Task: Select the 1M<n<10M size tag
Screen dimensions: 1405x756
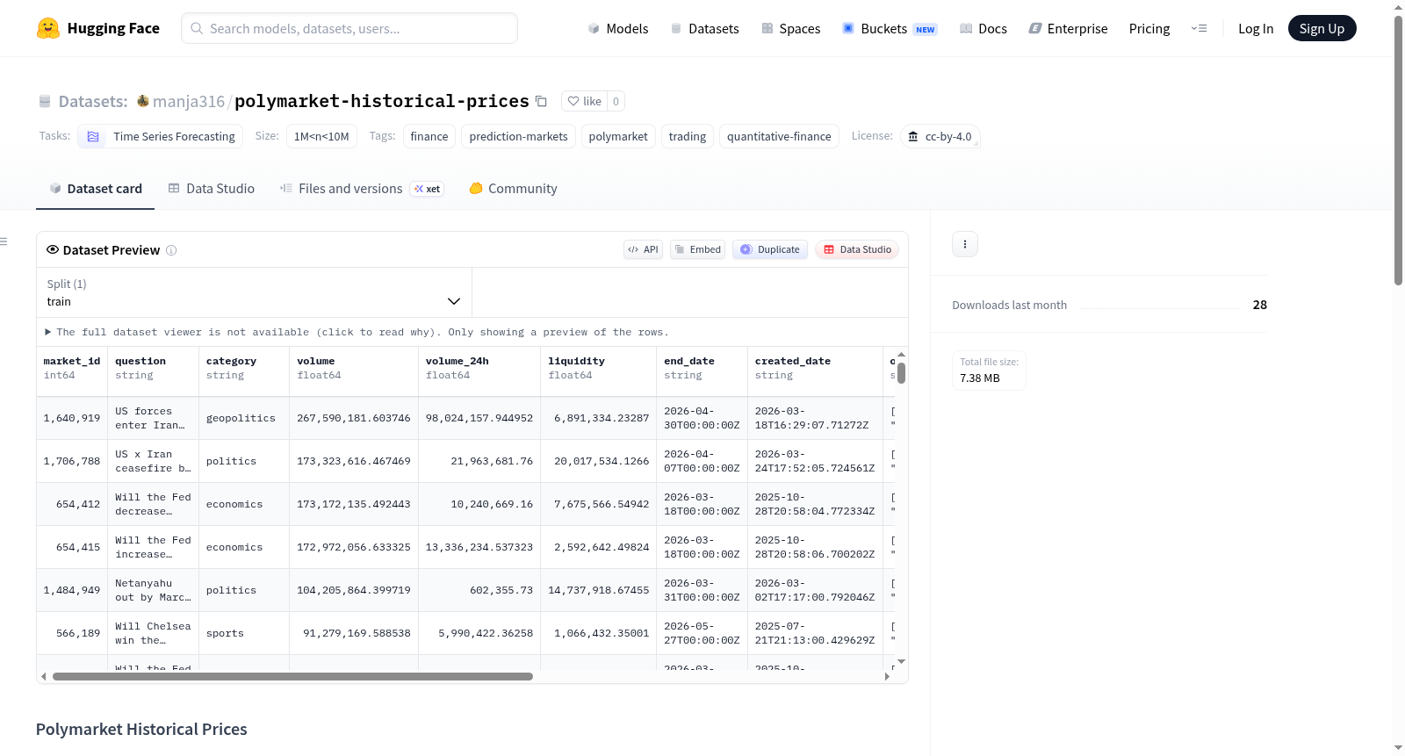Action: point(321,136)
